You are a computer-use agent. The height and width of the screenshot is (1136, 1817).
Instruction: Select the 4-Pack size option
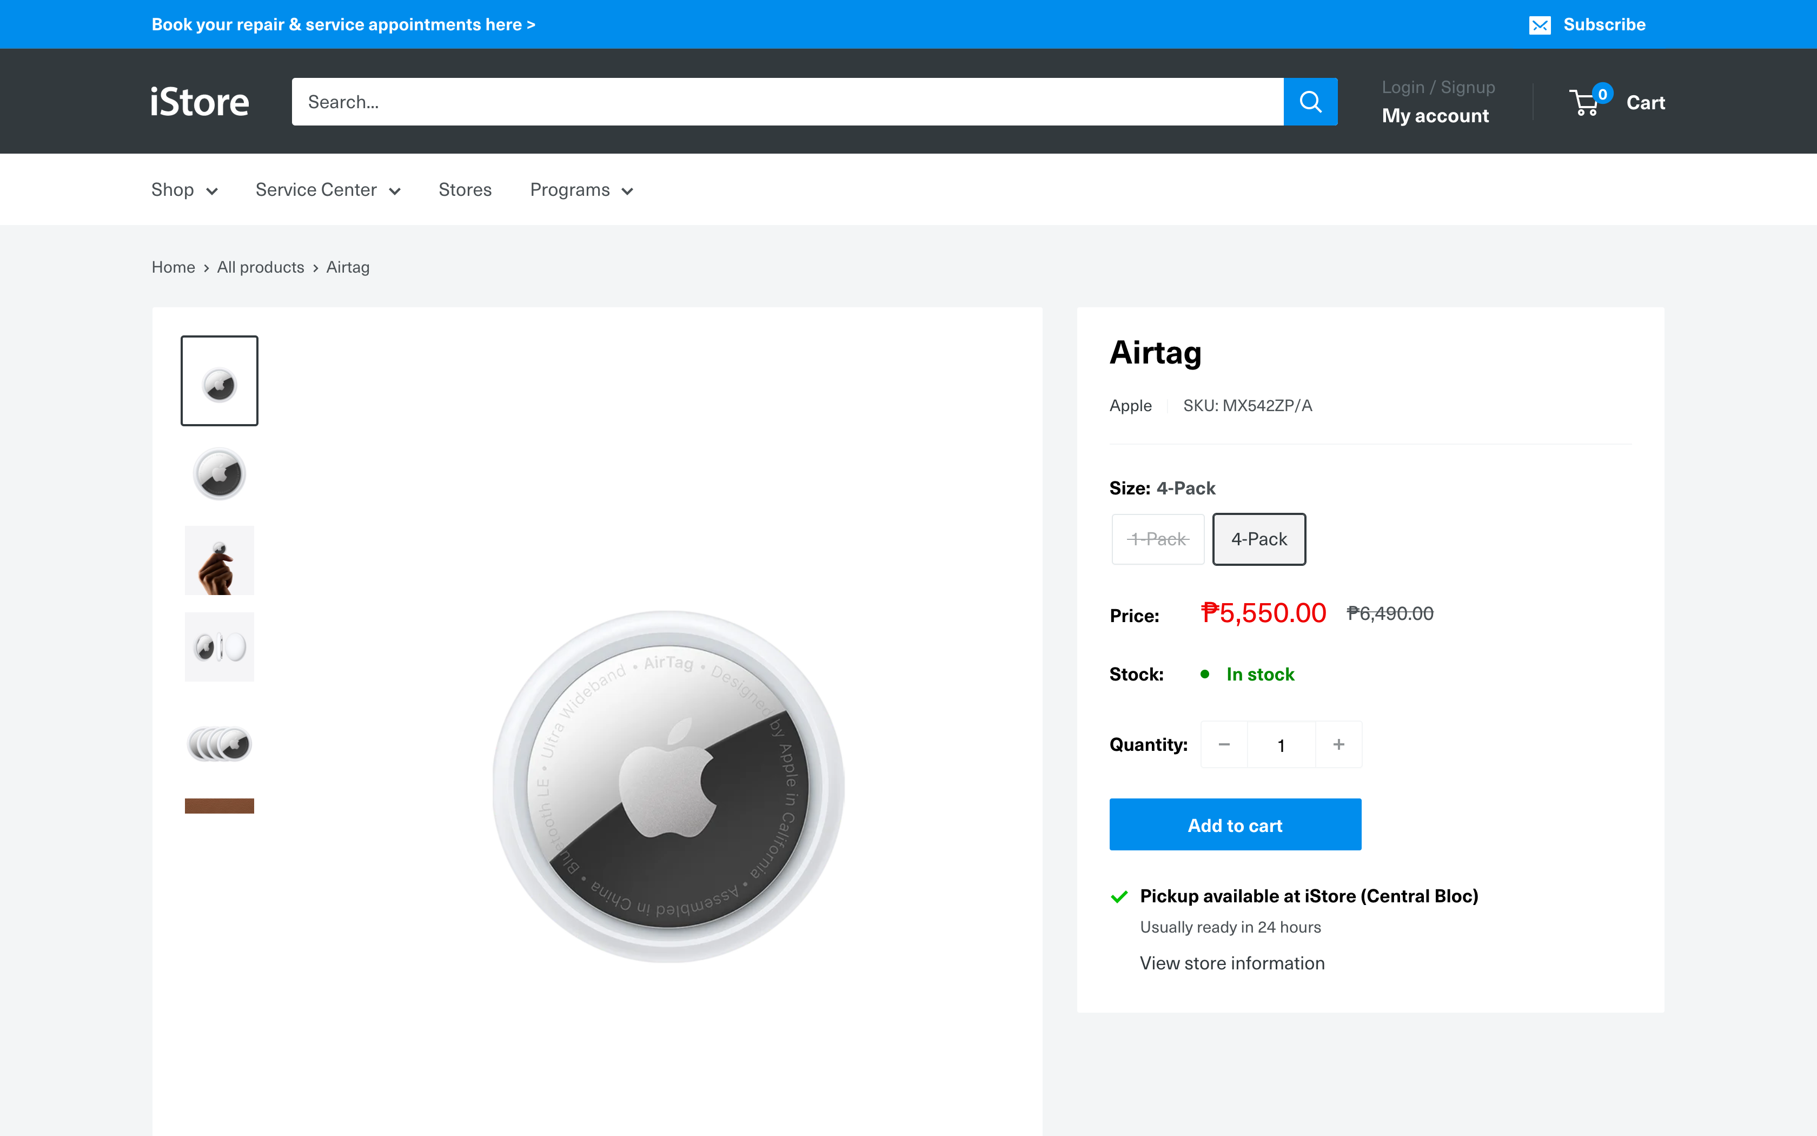click(1258, 539)
